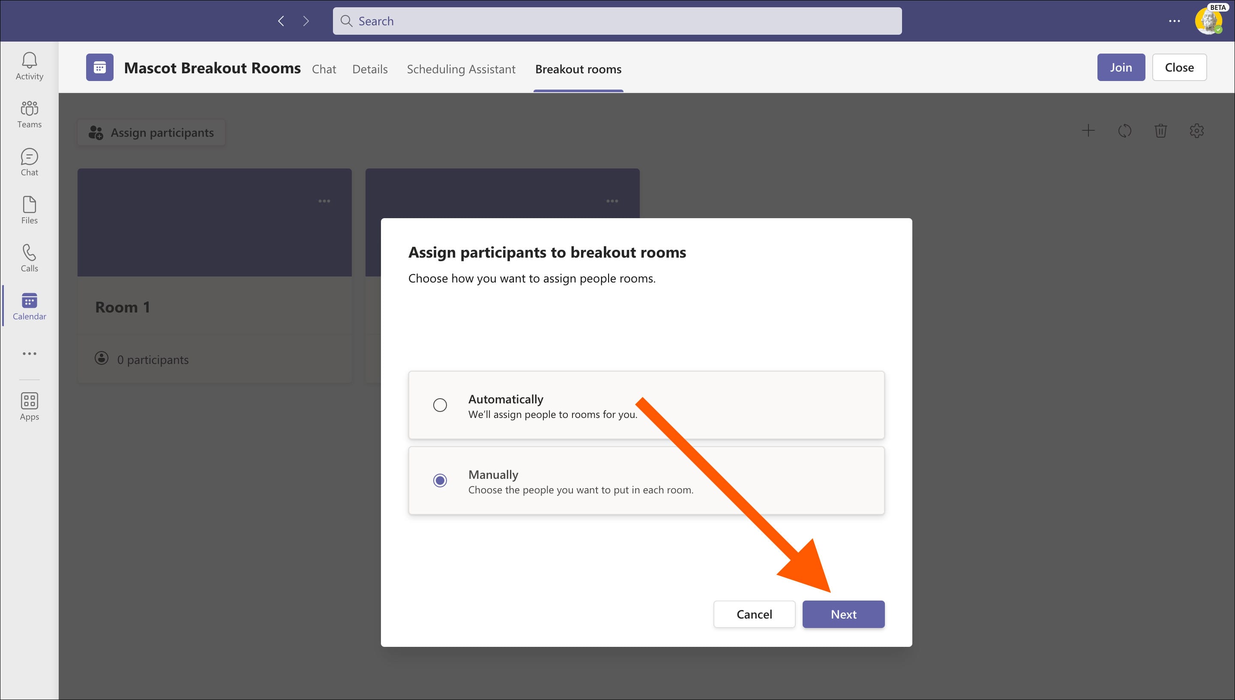Select the Automatically radio option

440,405
